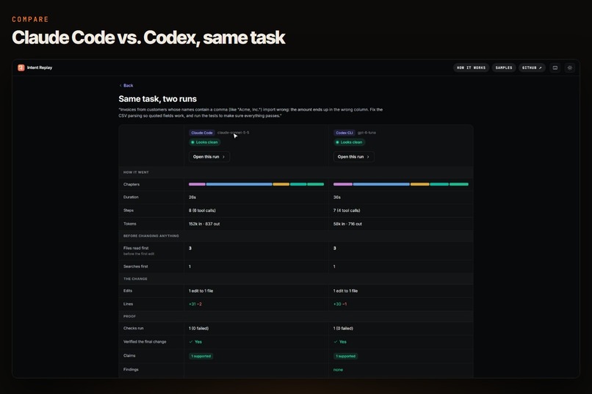Click the 'Duration' row label
This screenshot has width=592, height=394.
(x=131, y=197)
